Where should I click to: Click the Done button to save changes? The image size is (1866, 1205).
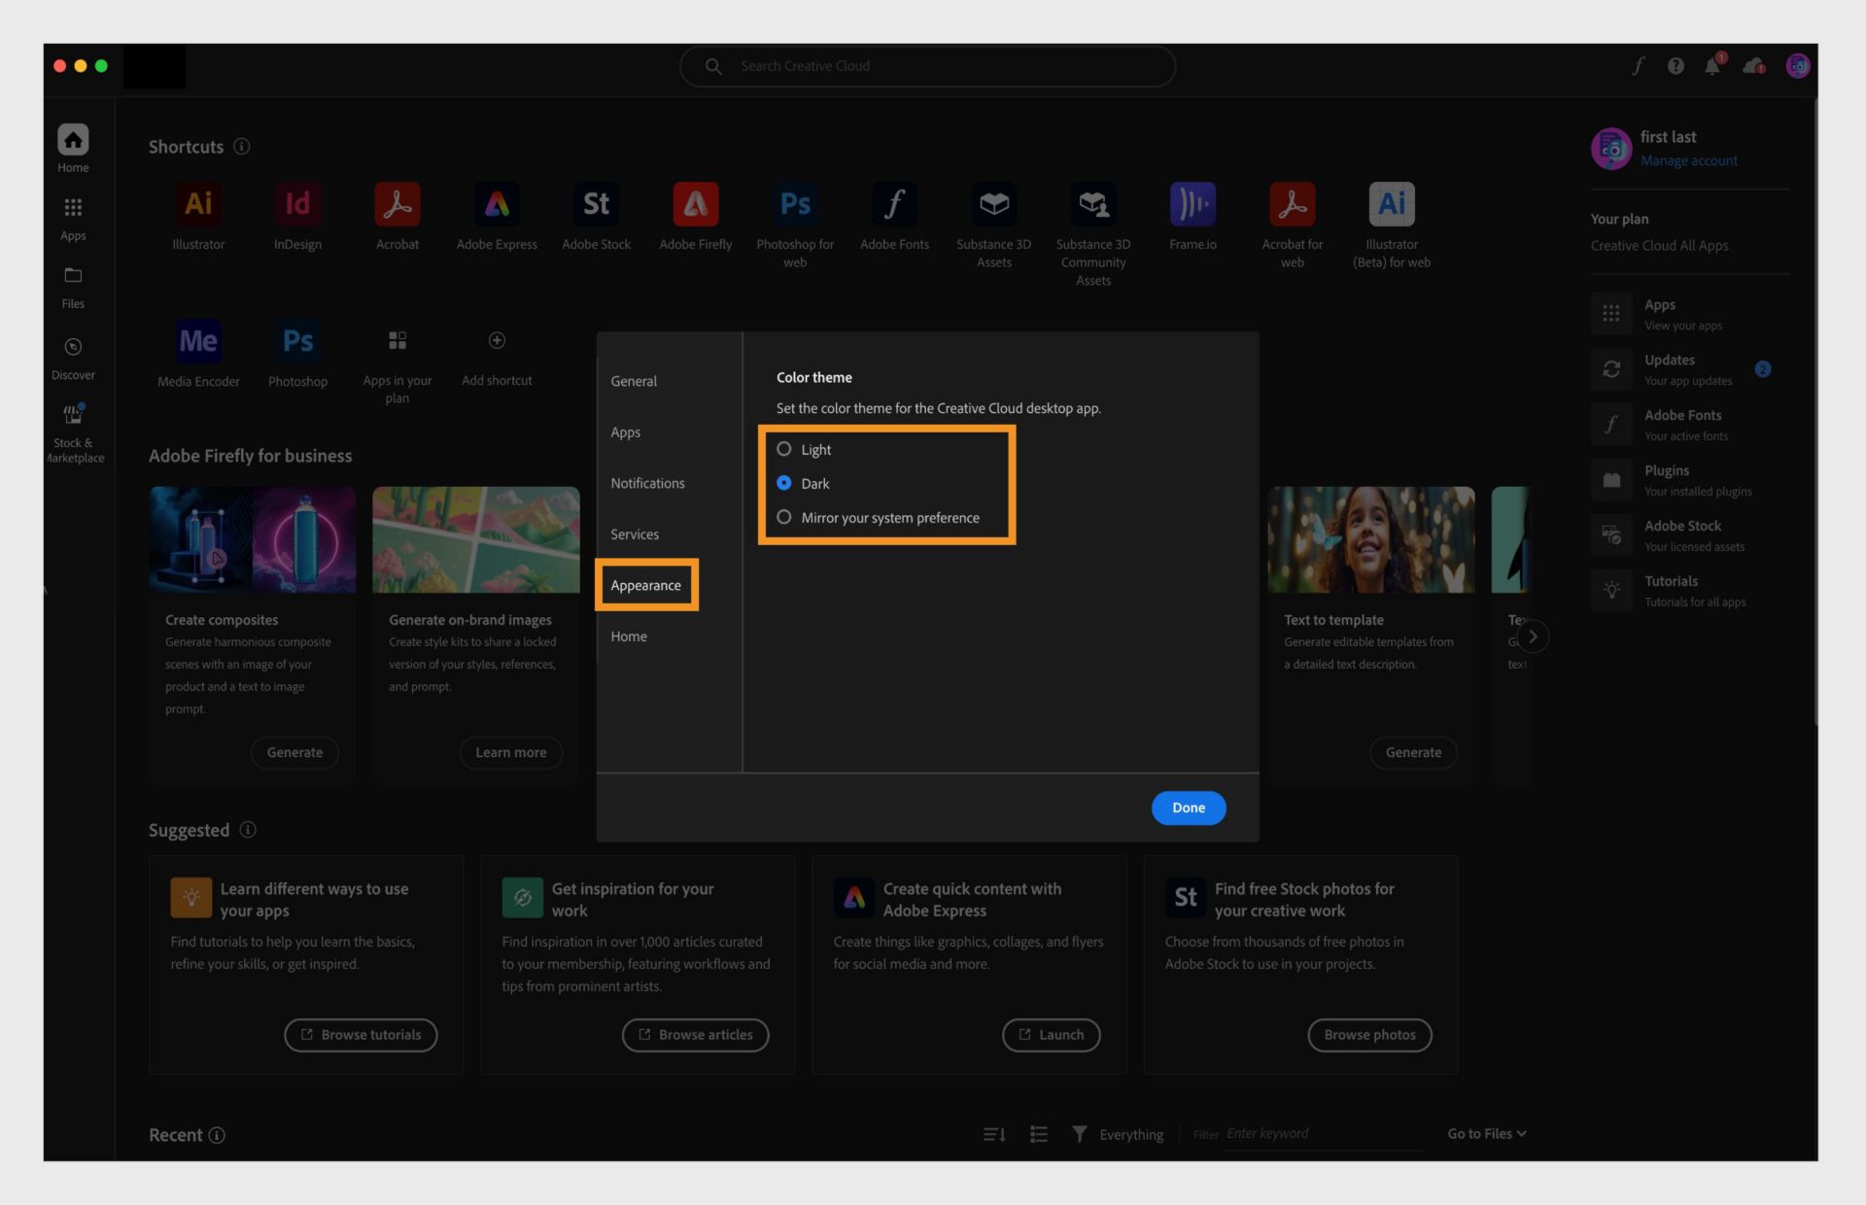pos(1188,807)
